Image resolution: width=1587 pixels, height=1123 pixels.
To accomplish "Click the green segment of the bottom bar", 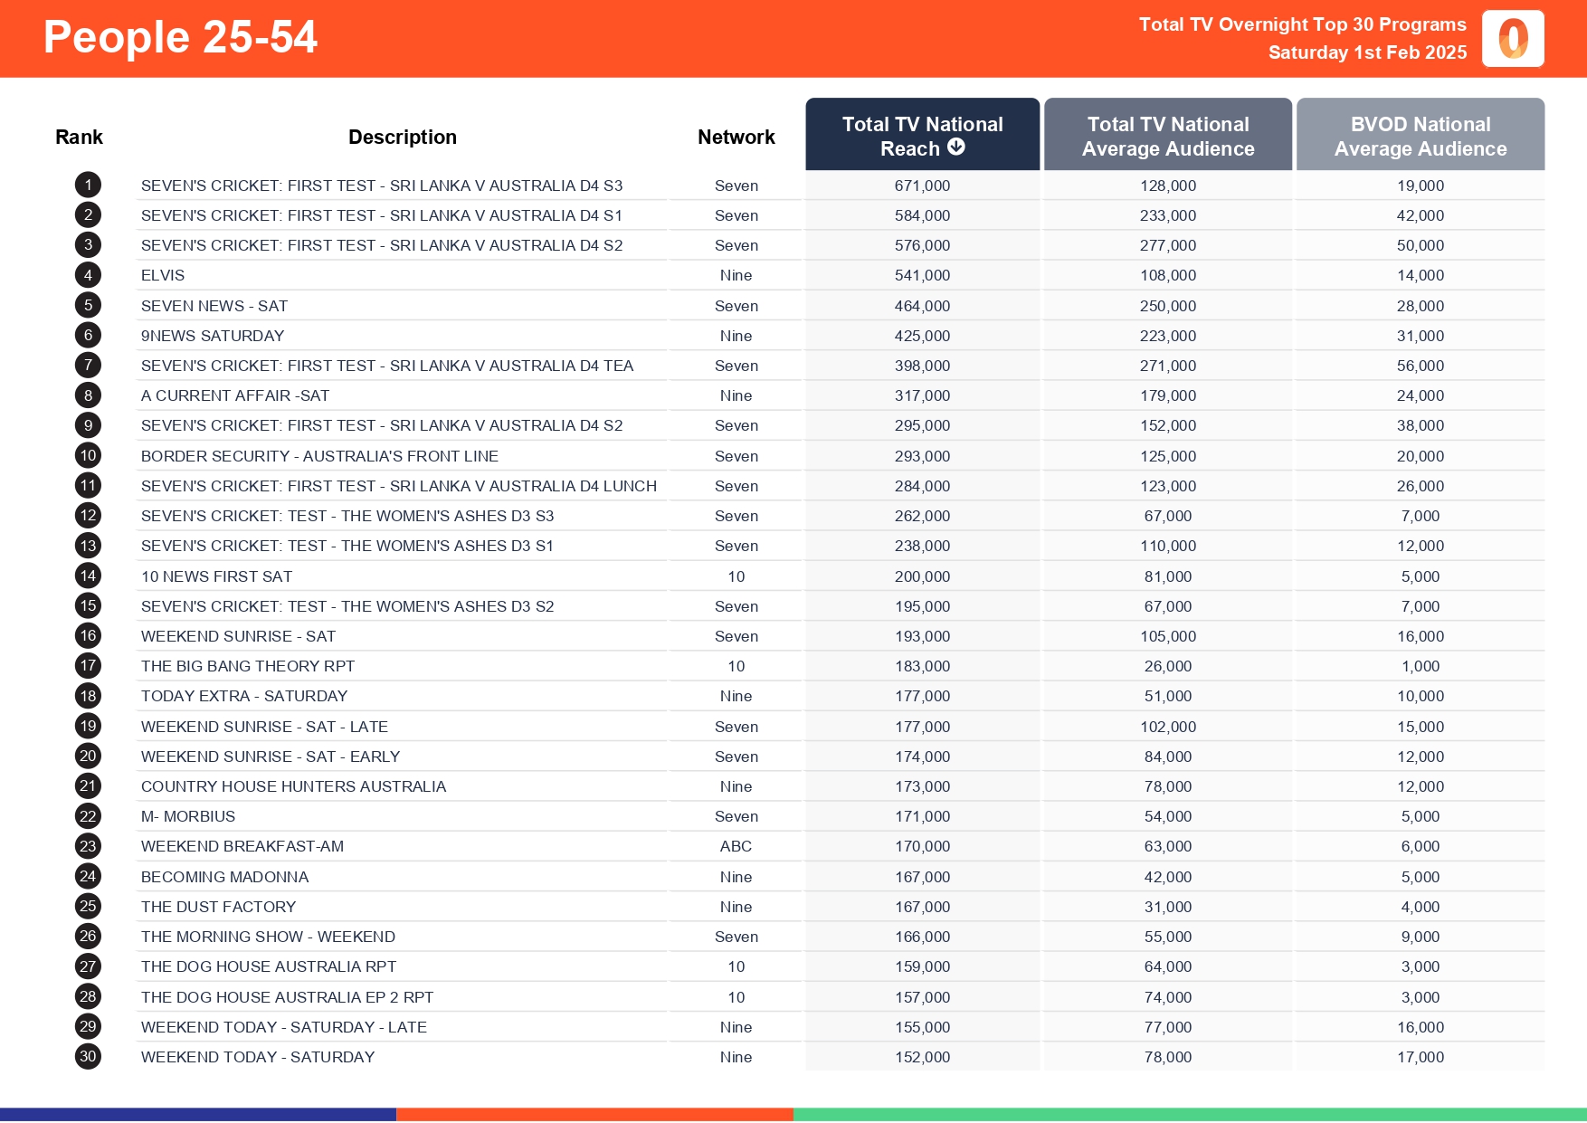I will 1190,1115.
